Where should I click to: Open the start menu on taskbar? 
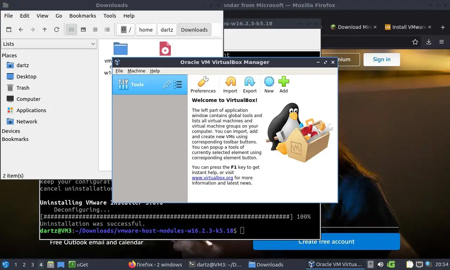click(x=5, y=264)
